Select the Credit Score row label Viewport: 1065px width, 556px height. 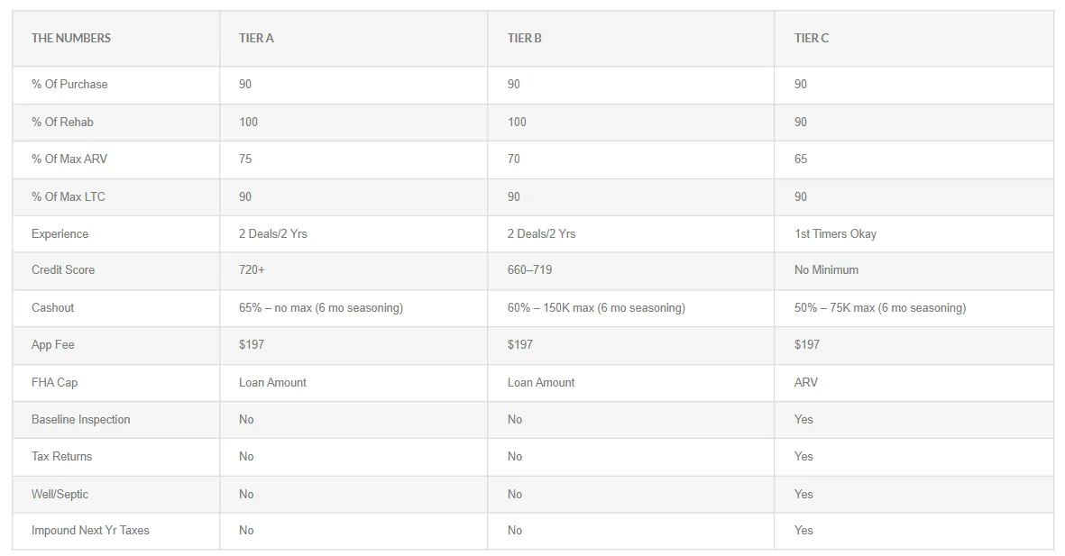(63, 270)
